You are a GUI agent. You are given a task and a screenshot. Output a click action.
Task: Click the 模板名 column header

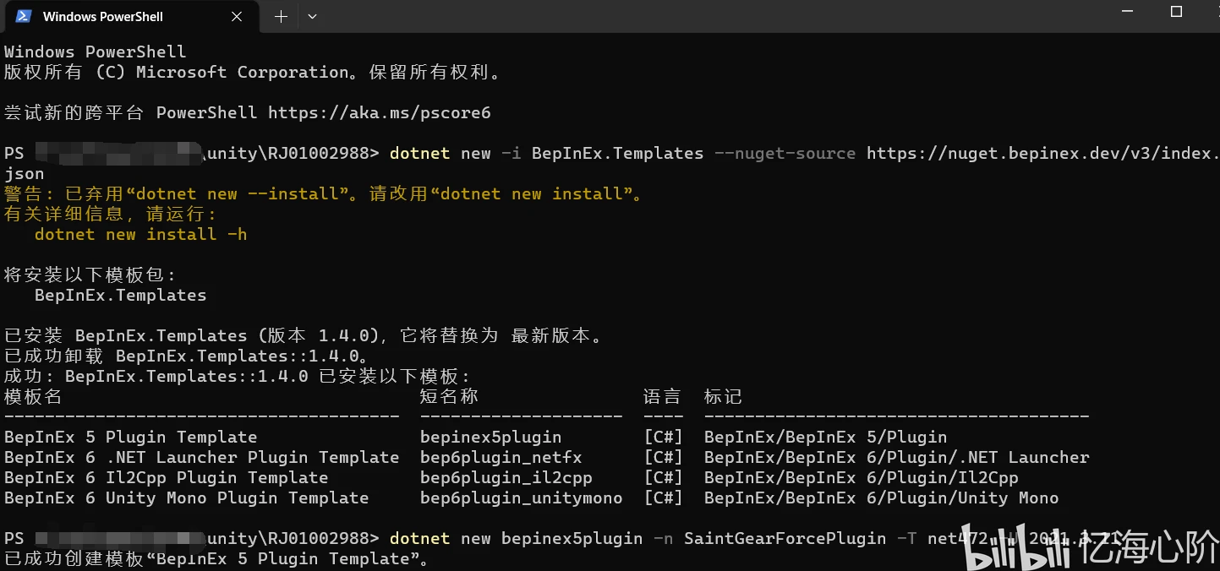pos(33,396)
